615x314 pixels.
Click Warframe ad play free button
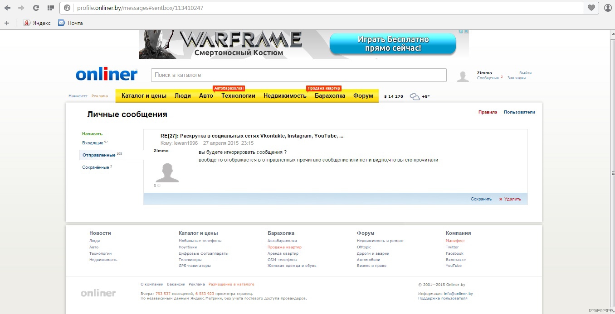pos(393,44)
